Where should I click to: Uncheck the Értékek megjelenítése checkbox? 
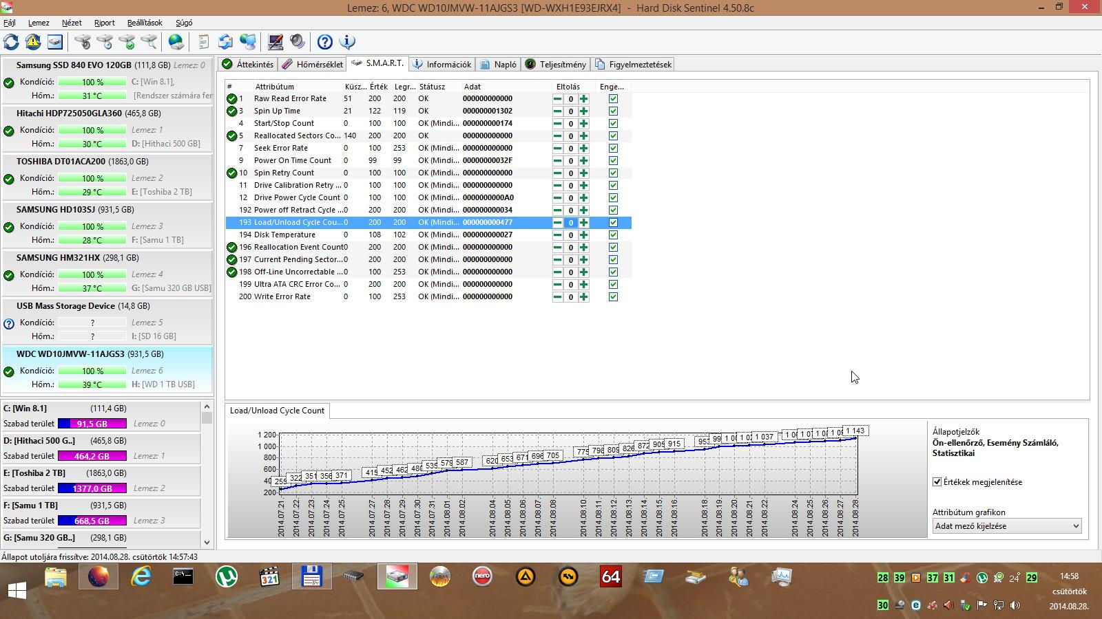[937, 481]
